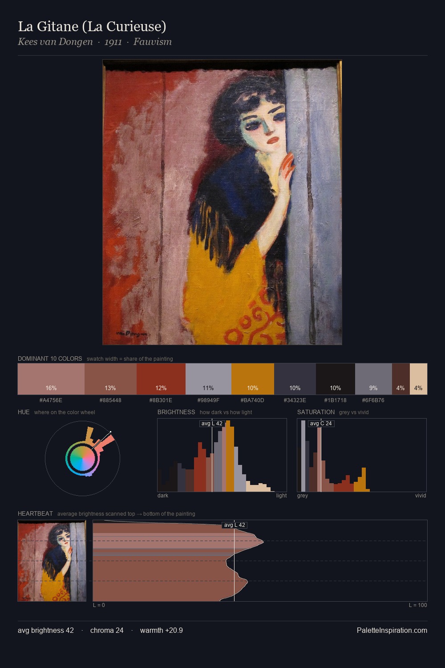
Task: Click the 'SATURATION' section heading
Action: (316, 412)
